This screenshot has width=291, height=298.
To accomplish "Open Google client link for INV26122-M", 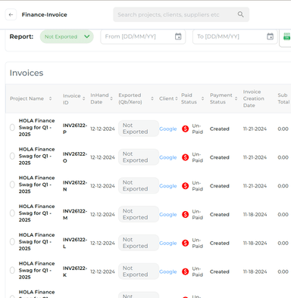I will pyautogui.click(x=168, y=215).
